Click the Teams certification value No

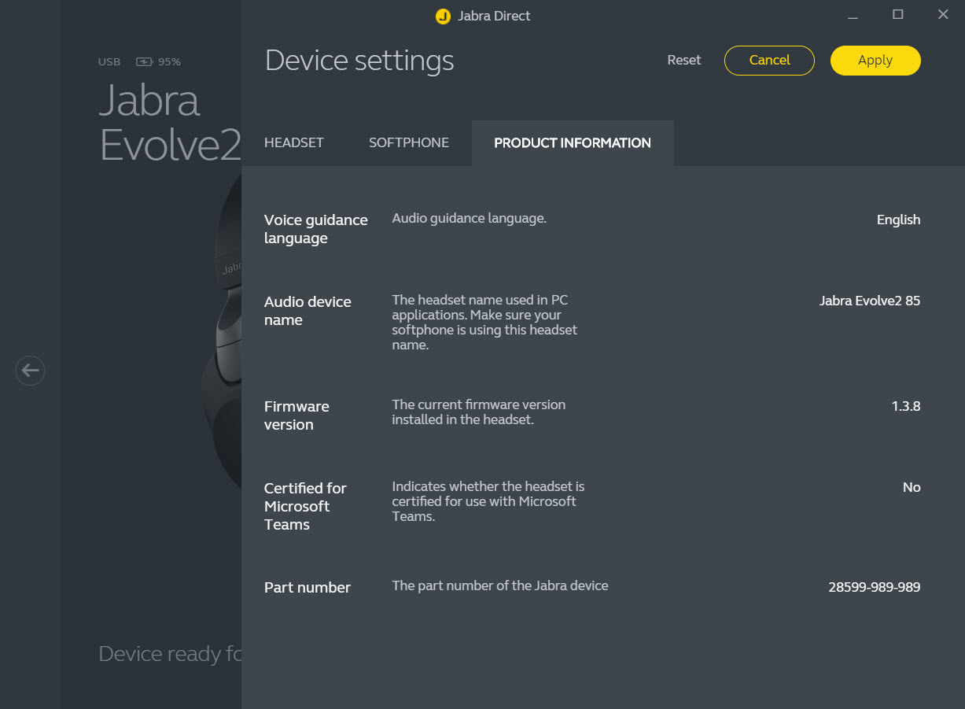[912, 487]
